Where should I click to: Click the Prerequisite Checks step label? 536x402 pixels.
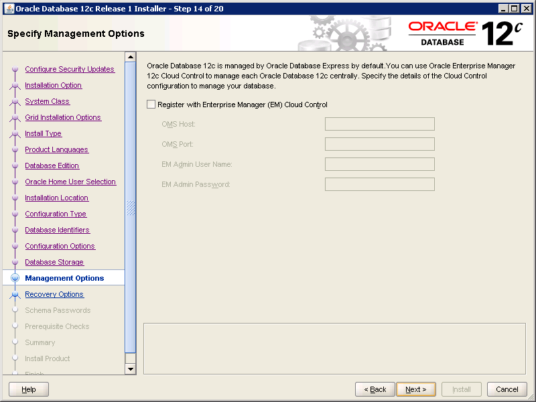point(57,326)
